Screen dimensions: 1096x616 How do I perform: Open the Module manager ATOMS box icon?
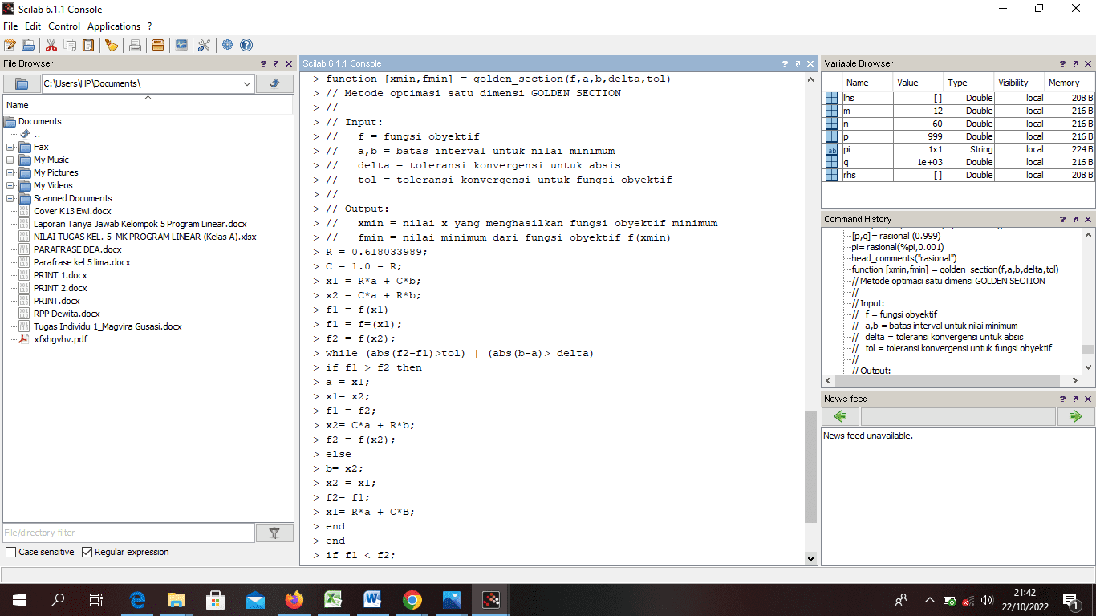pos(158,45)
